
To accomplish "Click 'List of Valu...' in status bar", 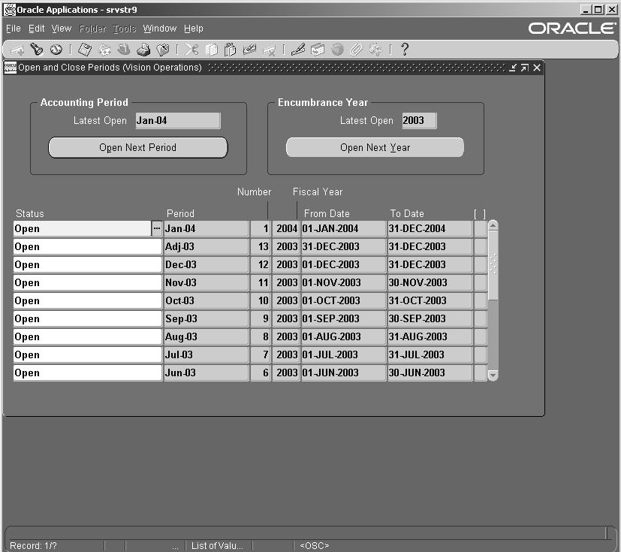I will tap(217, 546).
